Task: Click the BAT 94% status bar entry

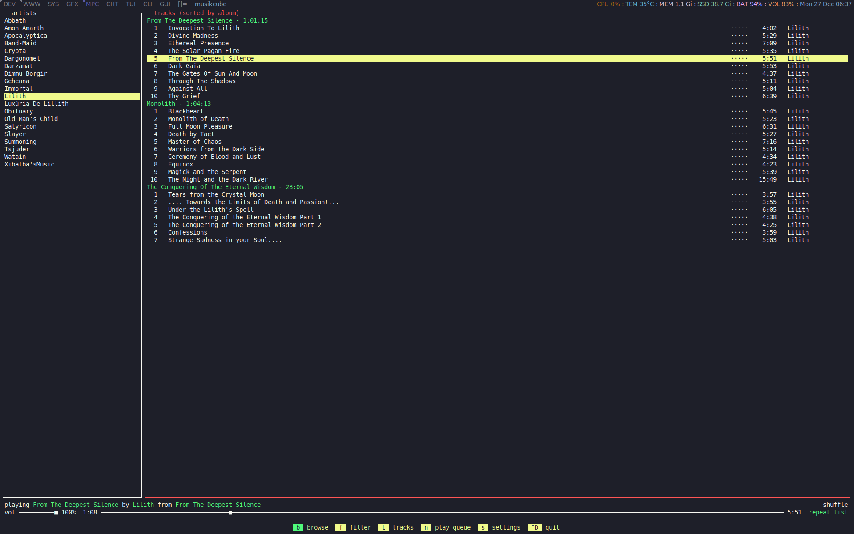Action: click(749, 4)
